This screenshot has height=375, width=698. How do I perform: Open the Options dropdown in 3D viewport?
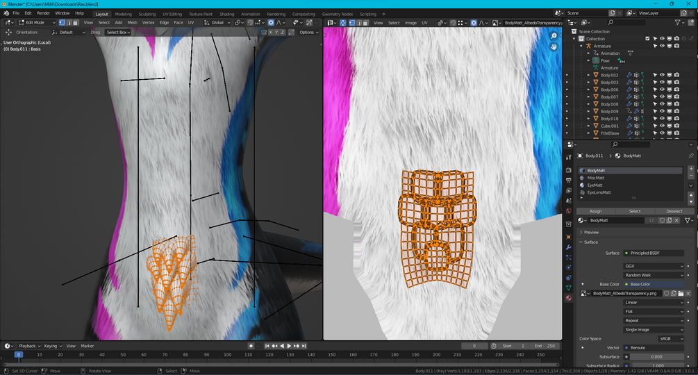(x=308, y=32)
